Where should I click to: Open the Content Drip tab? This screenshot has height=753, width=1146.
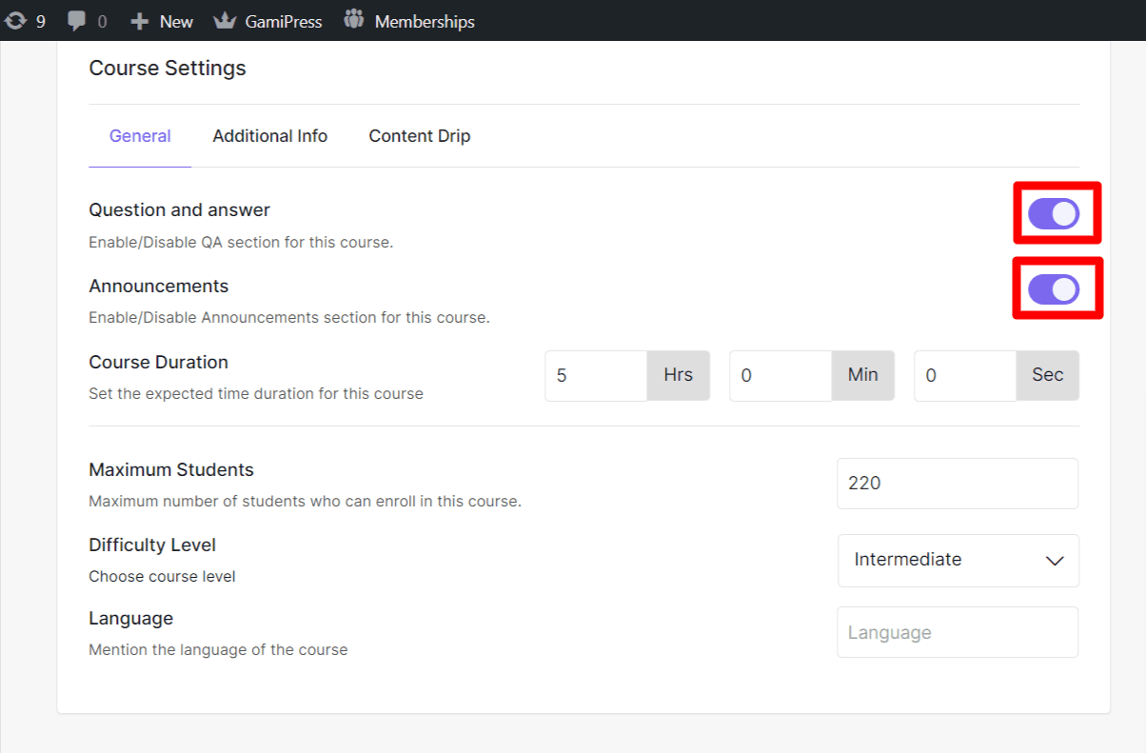[420, 136]
